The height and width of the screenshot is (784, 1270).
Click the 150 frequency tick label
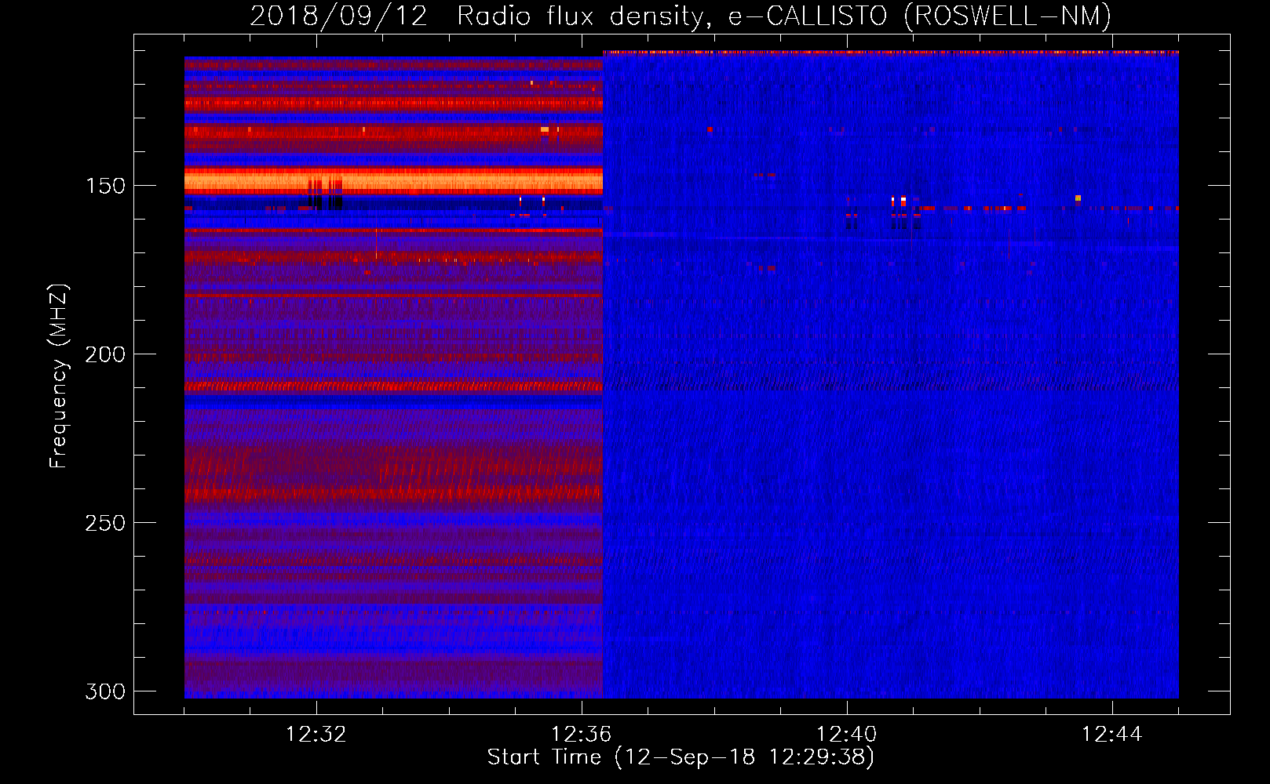pyautogui.click(x=105, y=186)
